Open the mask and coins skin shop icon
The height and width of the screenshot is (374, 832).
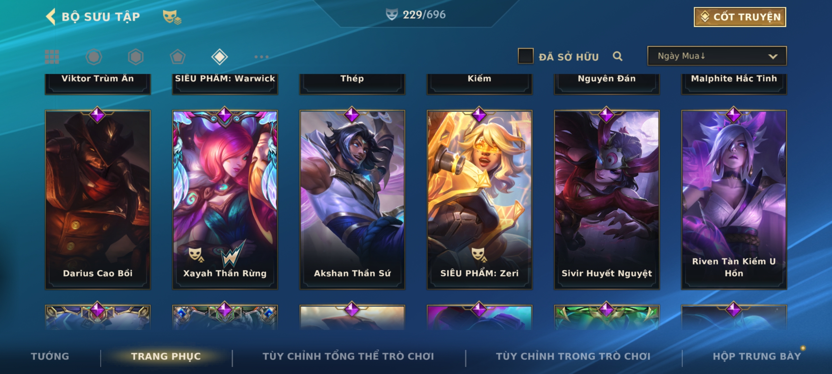(172, 17)
